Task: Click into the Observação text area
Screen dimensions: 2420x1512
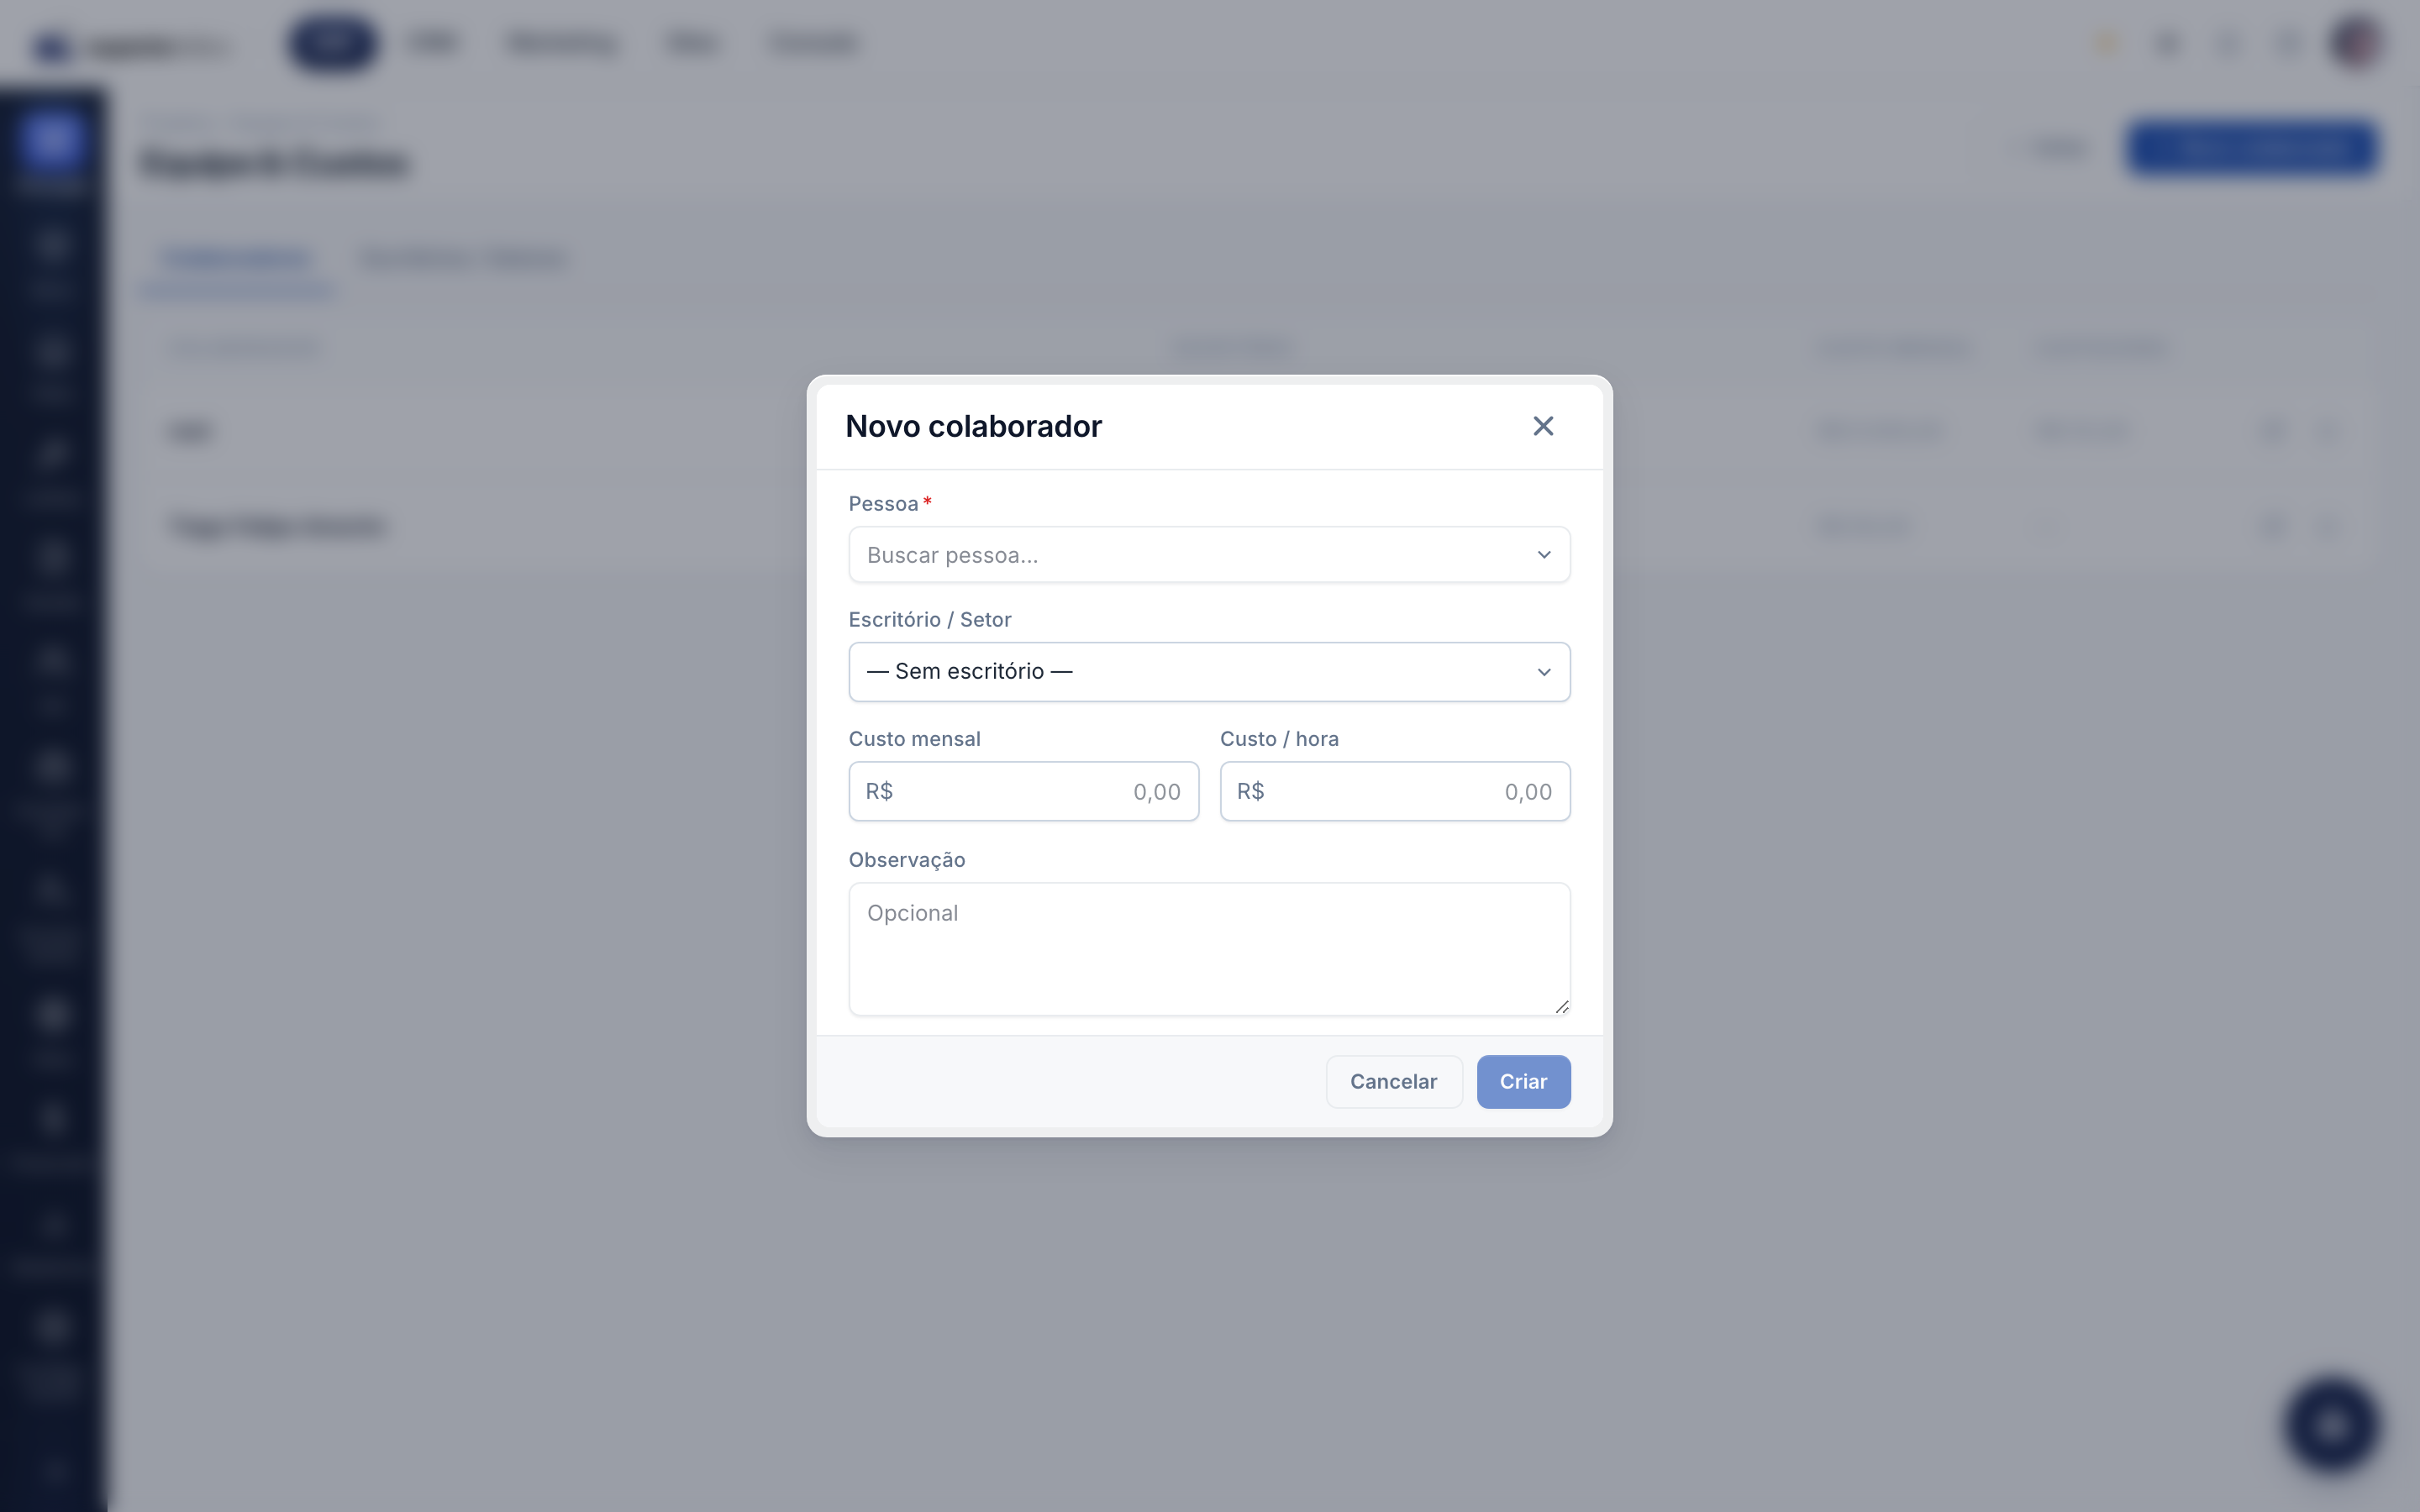Action: (1209, 948)
